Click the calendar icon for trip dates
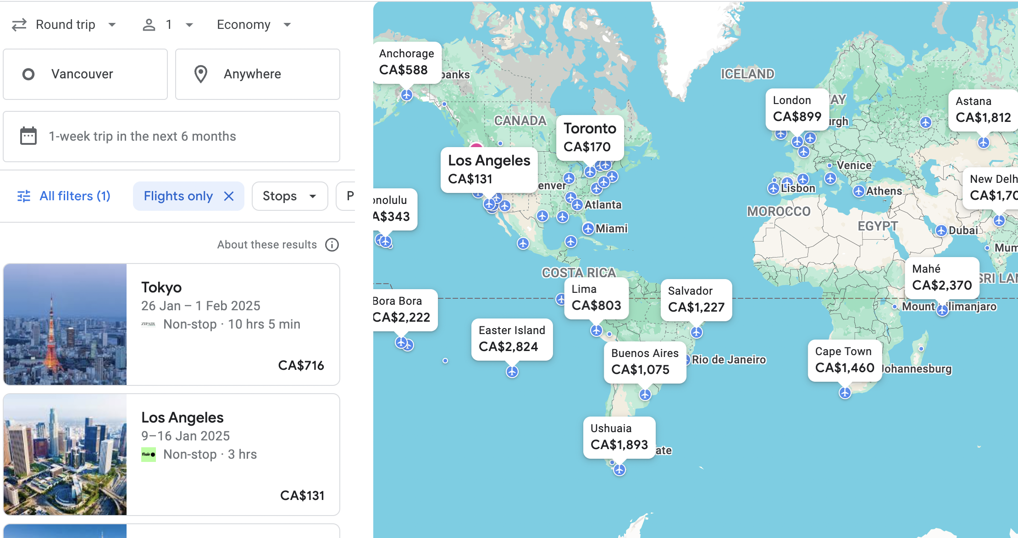The image size is (1018, 538). coord(28,137)
